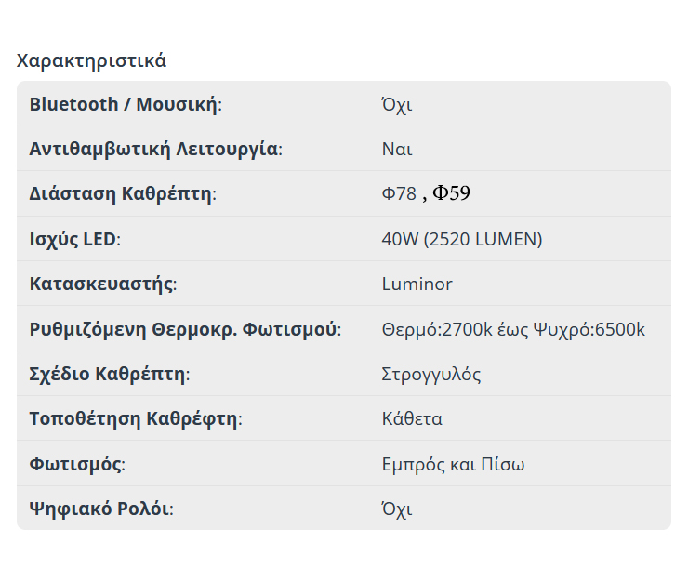
Task: Click the Ρυθμιζόμενη Θερμοκρ. Φωτισμού label
Action: click(184, 329)
